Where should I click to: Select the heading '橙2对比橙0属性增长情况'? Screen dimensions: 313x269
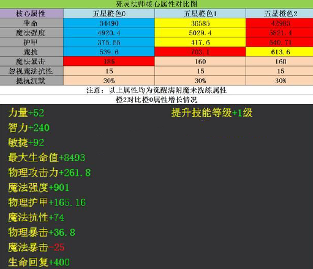pyautogui.click(x=156, y=100)
